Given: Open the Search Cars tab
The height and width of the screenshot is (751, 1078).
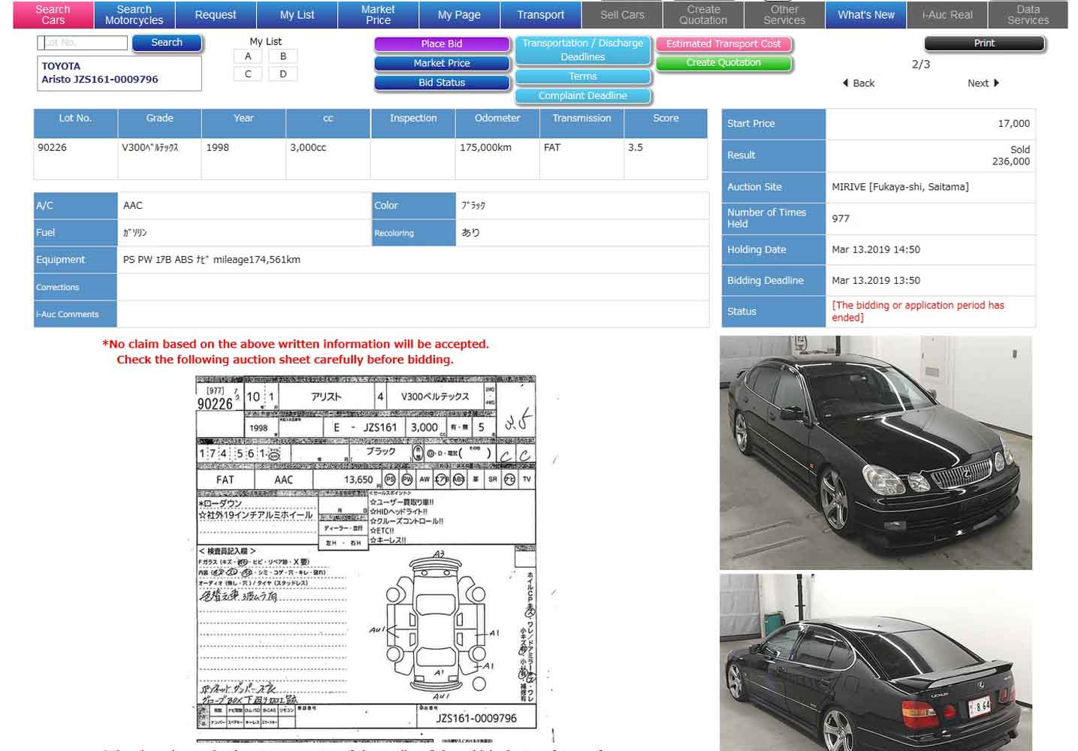Looking at the screenshot, I should coord(53,14).
